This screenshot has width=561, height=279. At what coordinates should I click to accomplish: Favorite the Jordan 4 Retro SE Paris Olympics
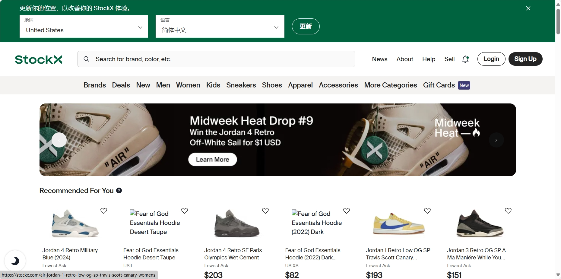tap(265, 211)
